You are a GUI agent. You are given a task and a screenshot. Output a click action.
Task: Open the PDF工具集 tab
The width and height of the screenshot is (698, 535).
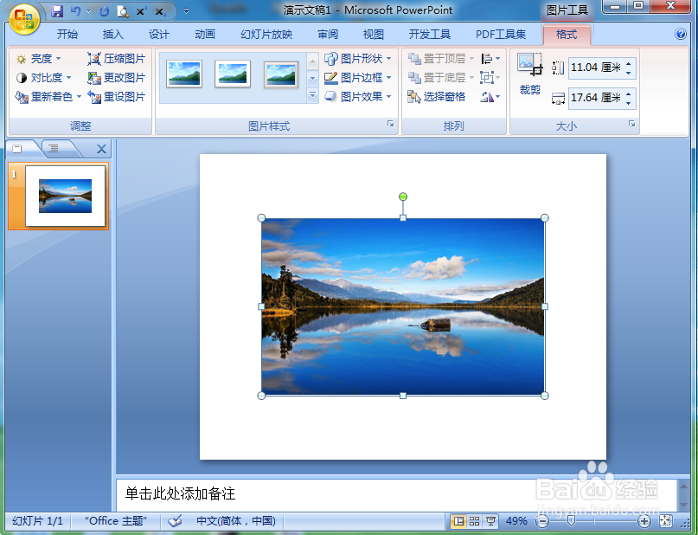click(500, 35)
